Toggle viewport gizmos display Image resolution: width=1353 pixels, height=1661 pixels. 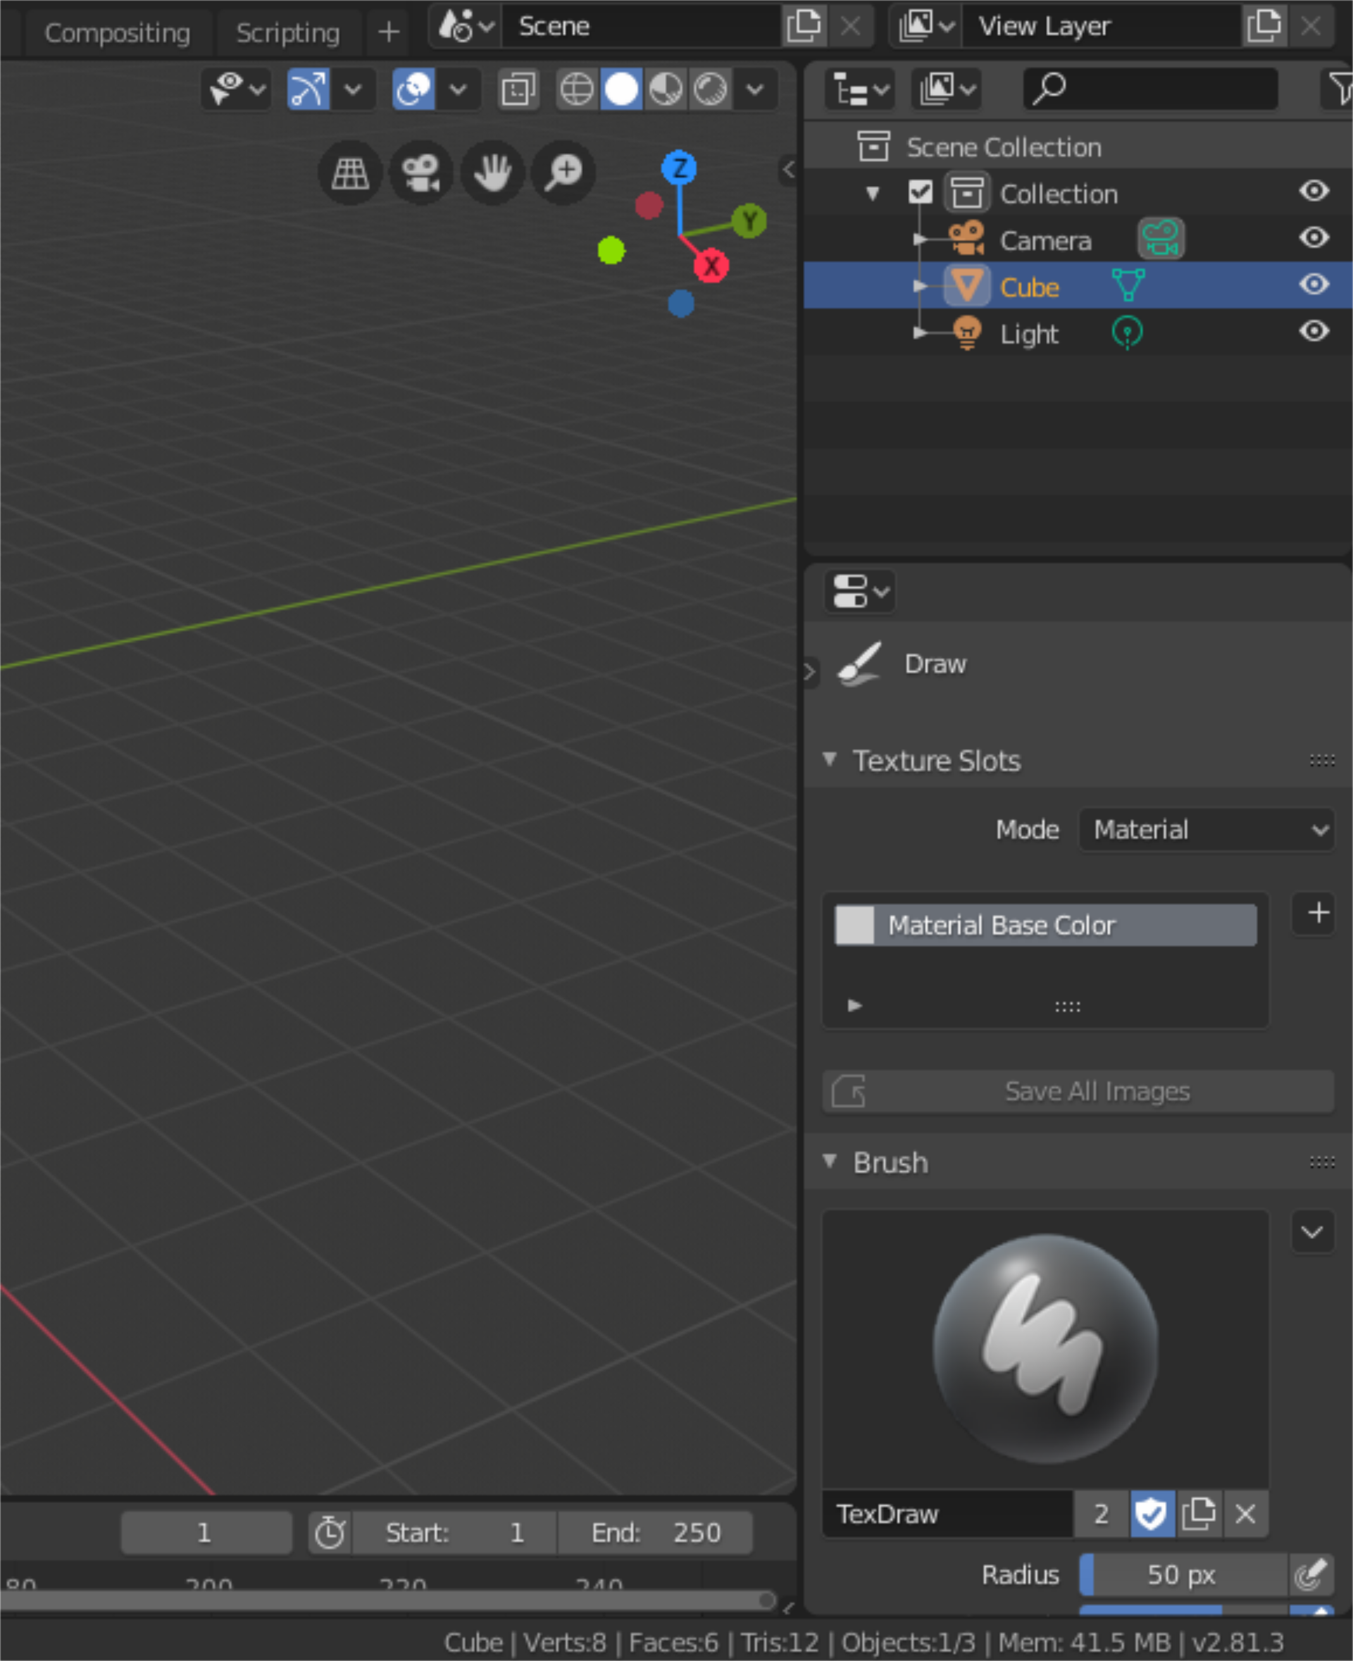click(x=309, y=89)
